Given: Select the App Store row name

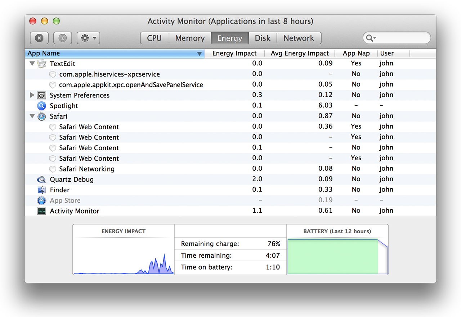Looking at the screenshot, I should pos(65,201).
